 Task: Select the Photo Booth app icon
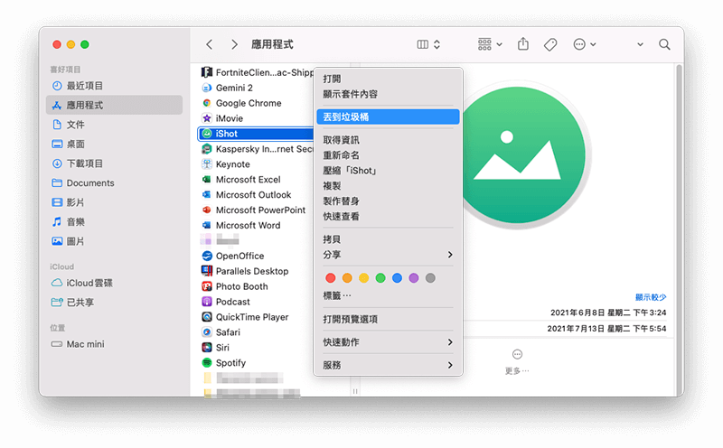click(x=207, y=286)
